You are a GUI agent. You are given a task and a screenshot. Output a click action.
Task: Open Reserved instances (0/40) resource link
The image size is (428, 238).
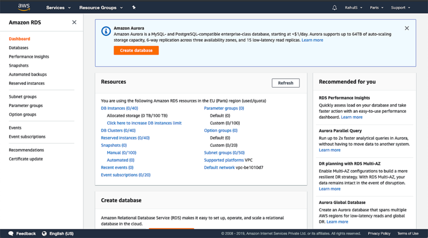[x=126, y=138]
